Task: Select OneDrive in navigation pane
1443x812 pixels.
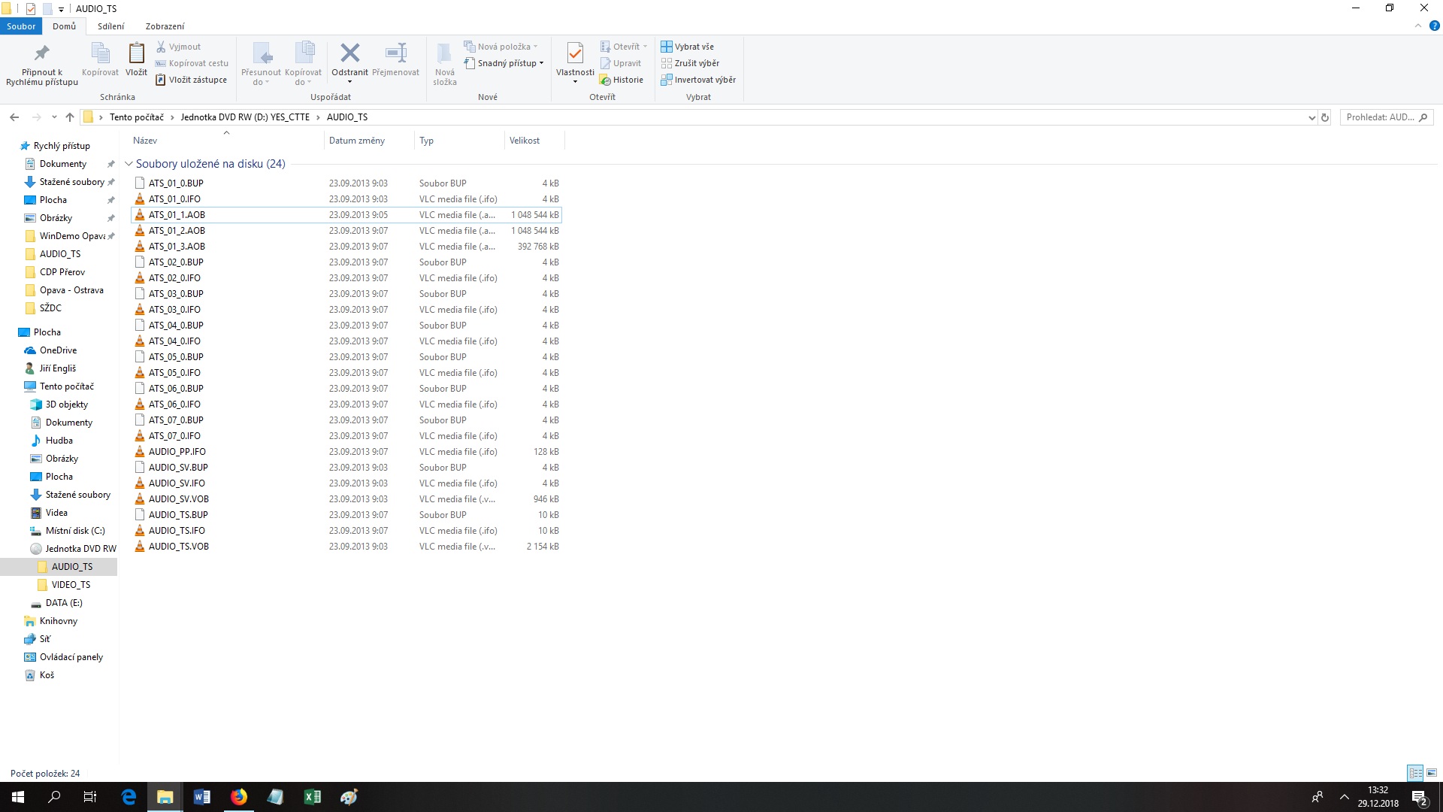Action: (x=58, y=350)
